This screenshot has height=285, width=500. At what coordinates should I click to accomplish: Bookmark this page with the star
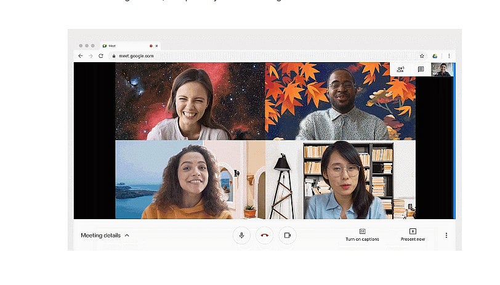coord(422,56)
